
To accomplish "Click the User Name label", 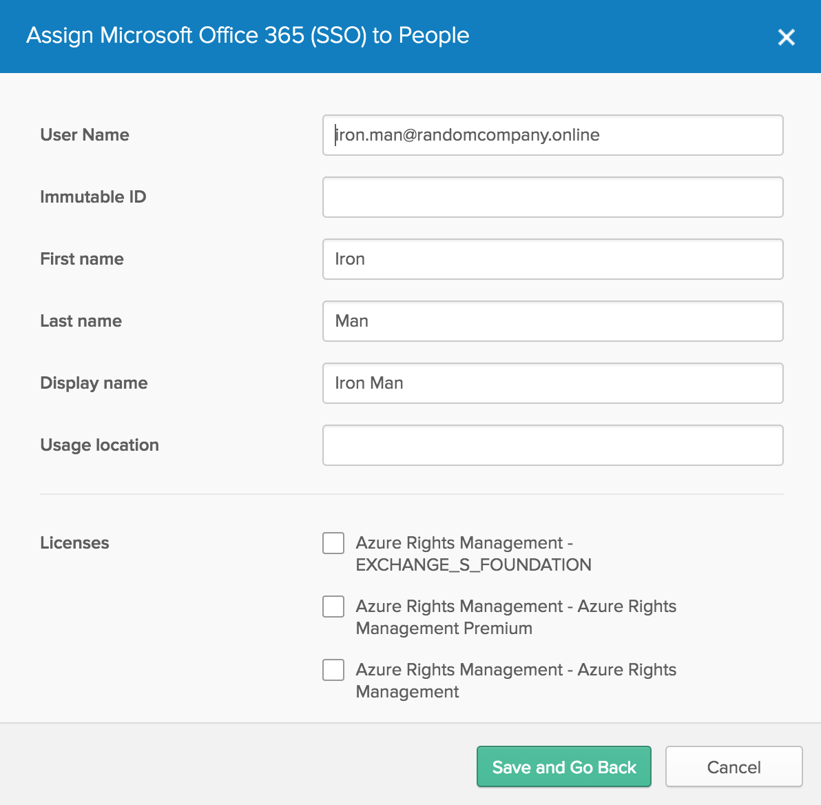I will pyautogui.click(x=85, y=134).
